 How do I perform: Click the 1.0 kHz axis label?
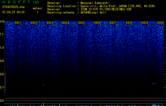(x=2, y=48)
